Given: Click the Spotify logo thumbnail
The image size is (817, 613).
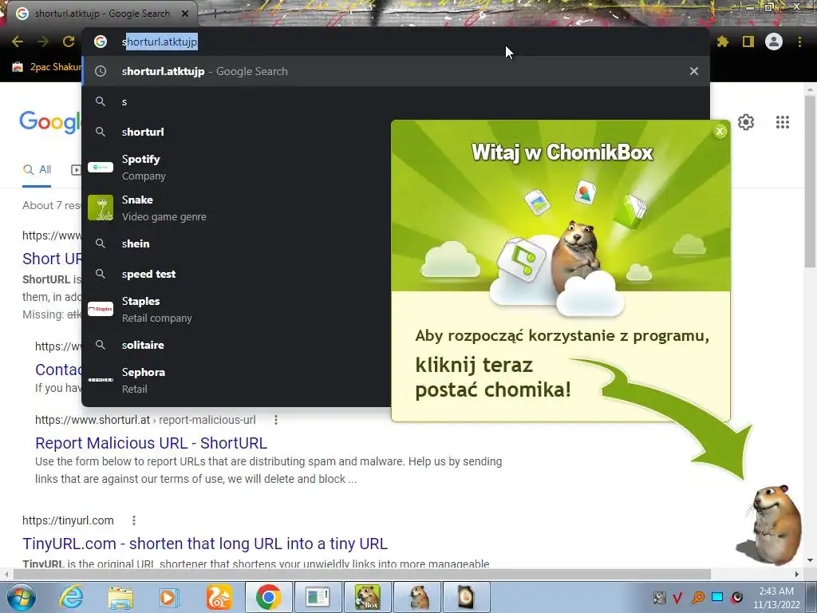Looking at the screenshot, I should pyautogui.click(x=101, y=168).
